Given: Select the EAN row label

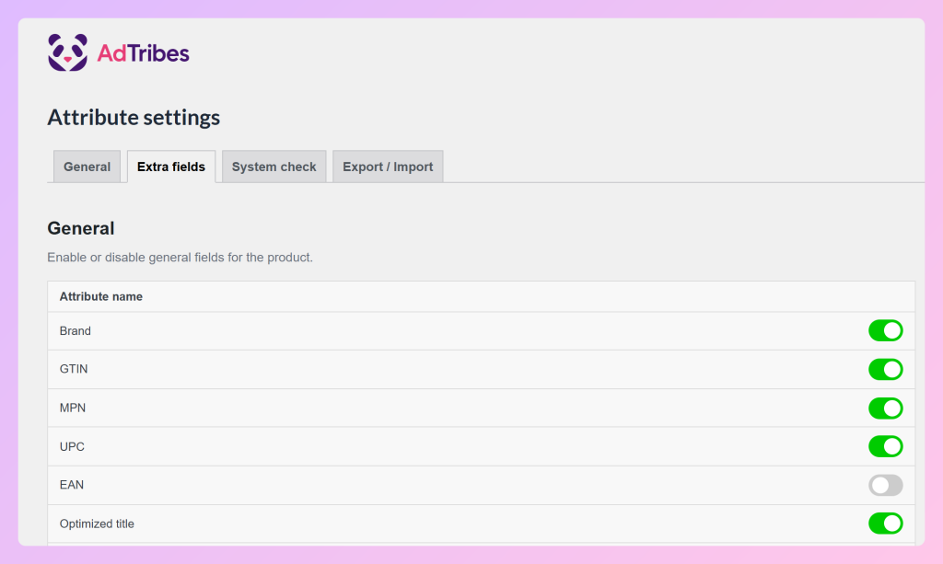Looking at the screenshot, I should pyautogui.click(x=72, y=485).
